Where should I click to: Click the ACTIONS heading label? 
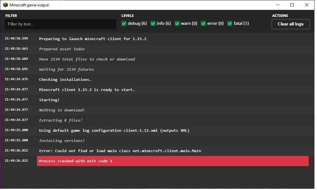(280, 16)
